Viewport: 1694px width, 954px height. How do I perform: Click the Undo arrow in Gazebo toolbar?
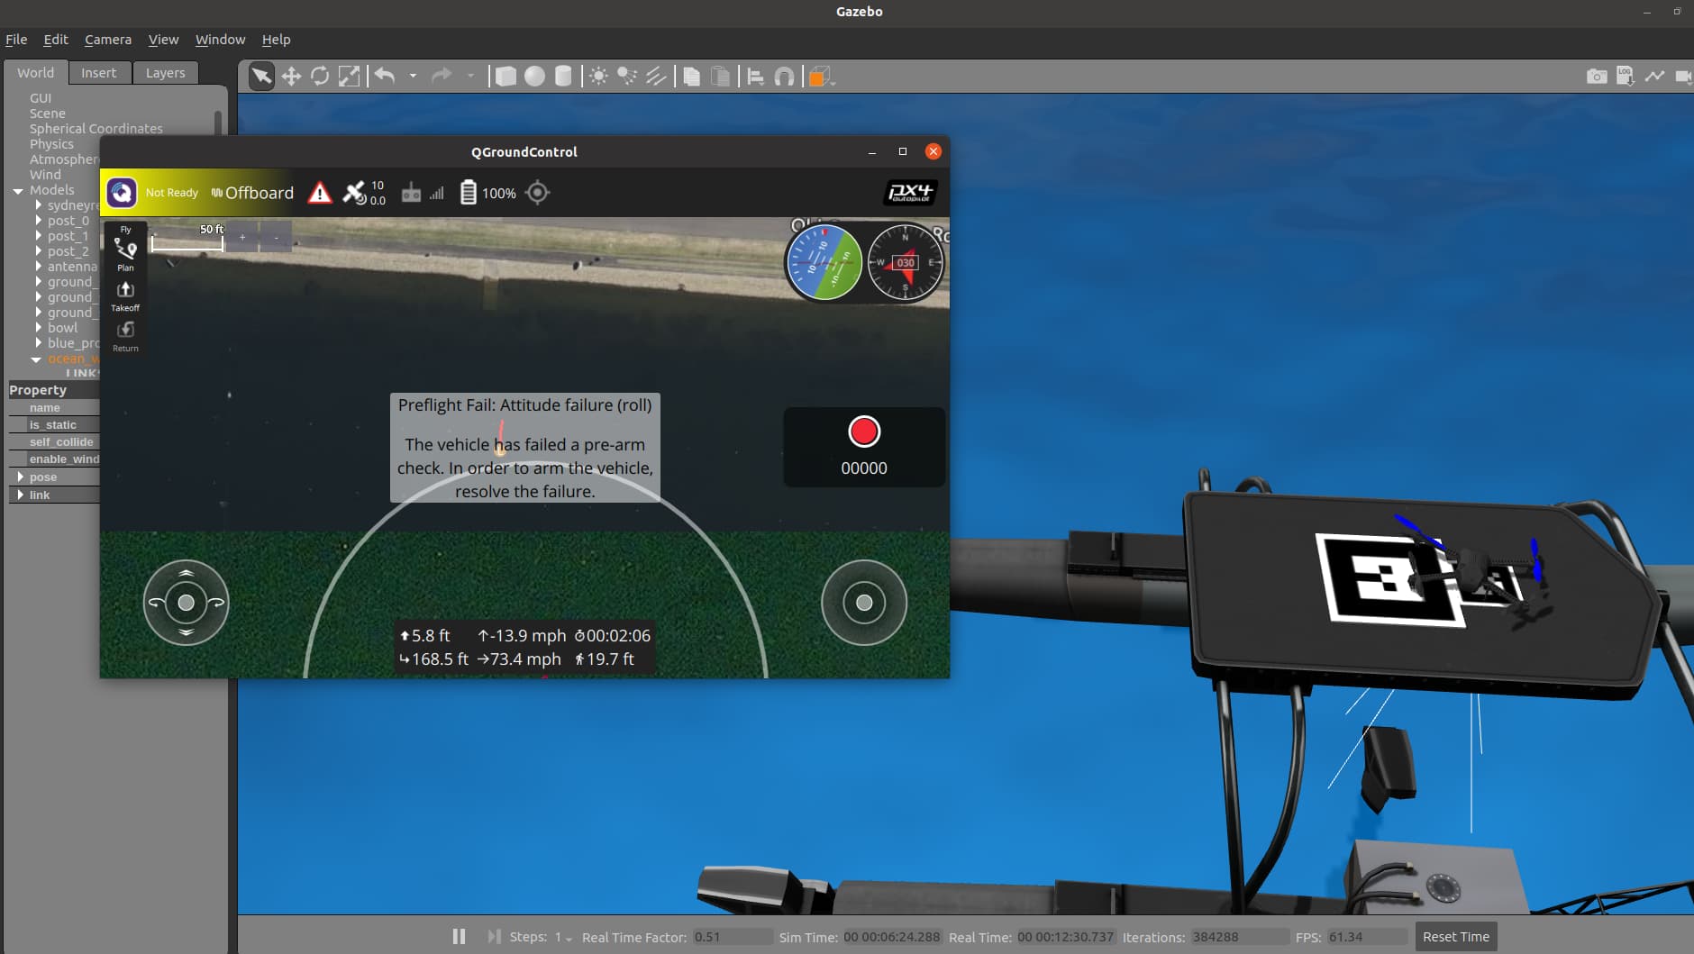[x=385, y=76]
